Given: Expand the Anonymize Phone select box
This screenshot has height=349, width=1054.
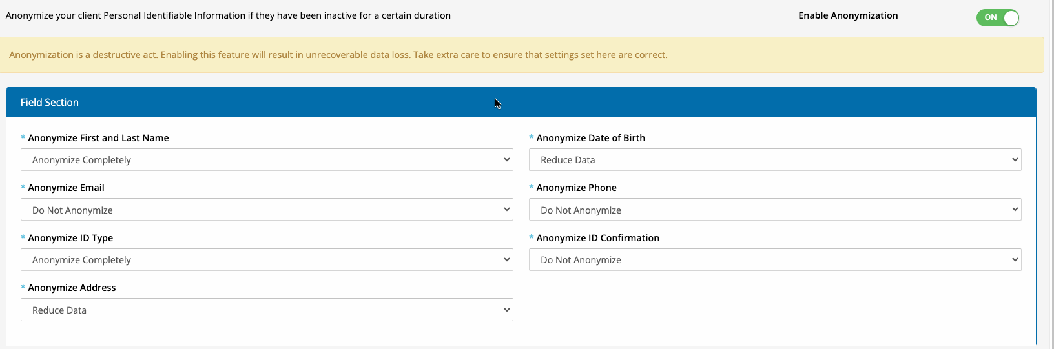Looking at the screenshot, I should [x=775, y=210].
